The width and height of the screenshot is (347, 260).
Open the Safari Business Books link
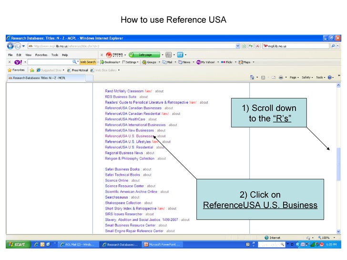click(122, 169)
